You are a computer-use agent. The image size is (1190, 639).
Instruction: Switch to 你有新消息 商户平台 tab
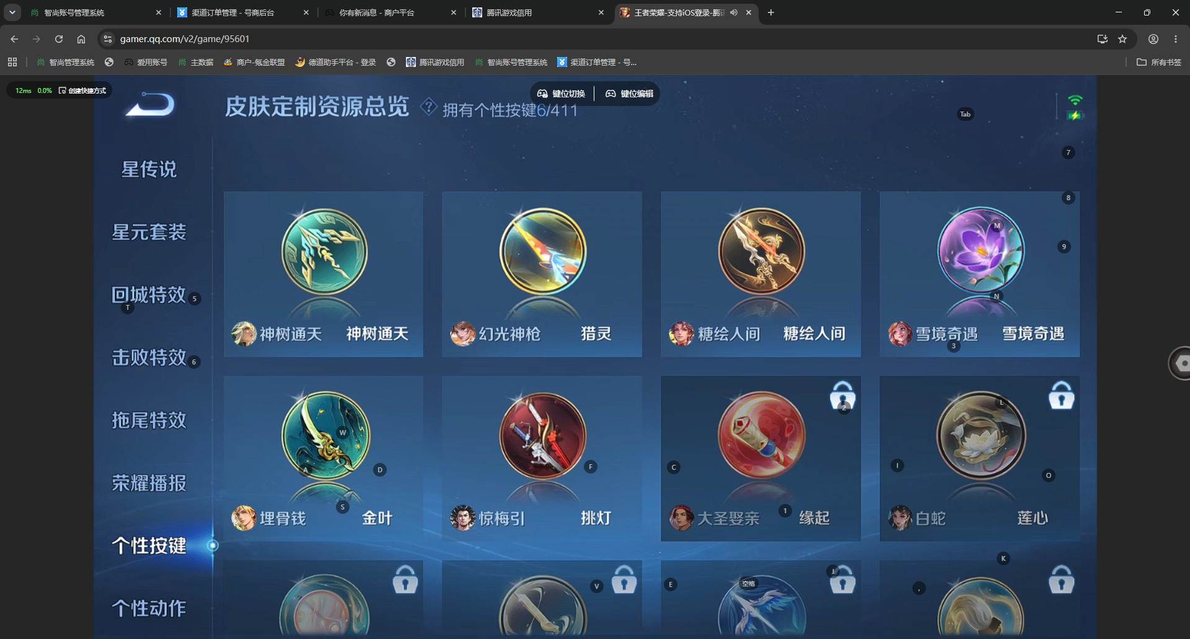(390, 12)
